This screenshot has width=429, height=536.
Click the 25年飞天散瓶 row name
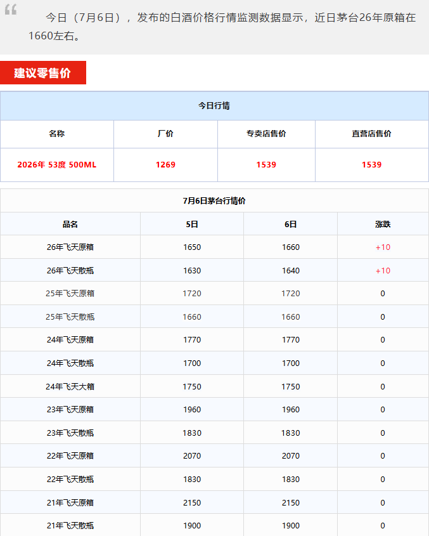coord(70,317)
